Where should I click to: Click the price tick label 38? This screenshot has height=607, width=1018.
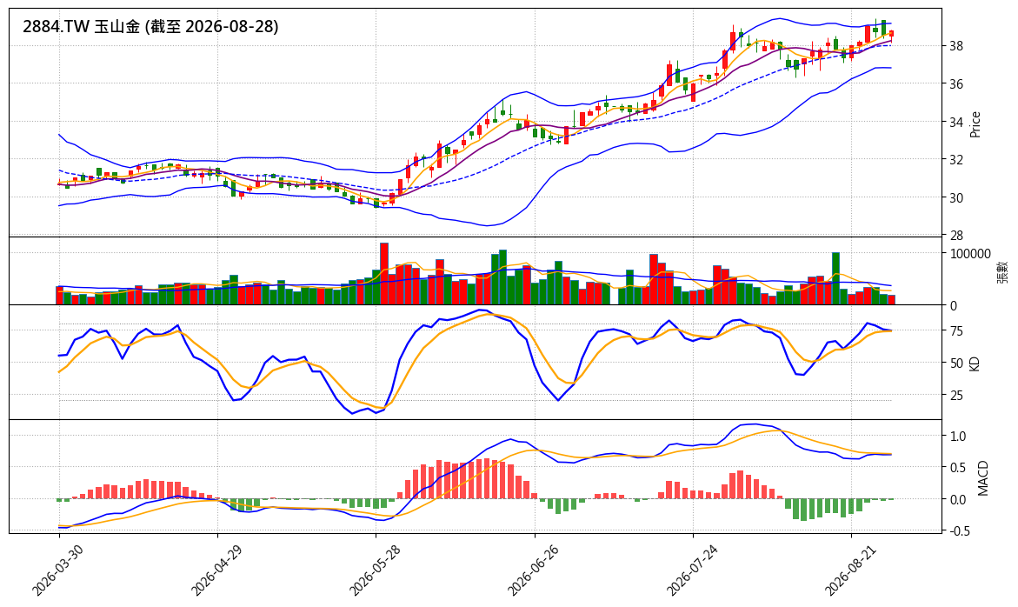[956, 46]
